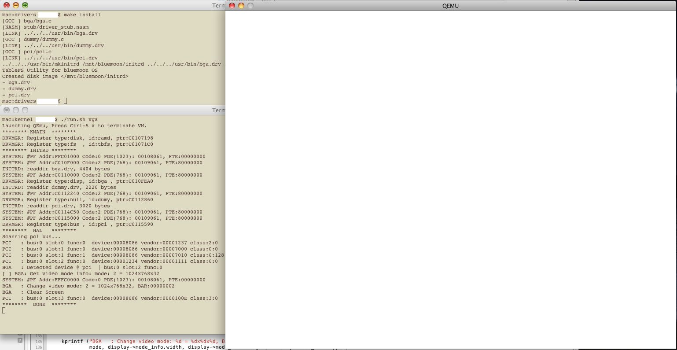The height and width of the screenshot is (350, 677).
Task: Click the '[GCC ] dummy/dummy.c' line
Action: pos(33,39)
